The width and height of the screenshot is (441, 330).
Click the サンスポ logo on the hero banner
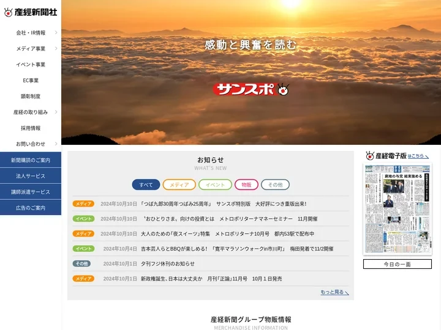[x=251, y=89]
